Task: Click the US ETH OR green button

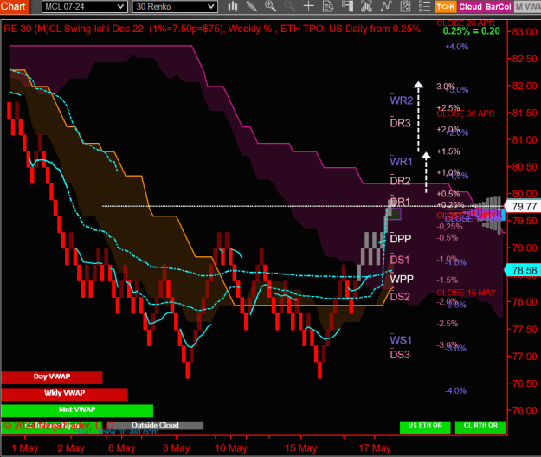Action: click(425, 427)
